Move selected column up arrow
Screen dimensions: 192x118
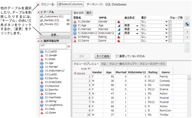[x=187, y=32]
